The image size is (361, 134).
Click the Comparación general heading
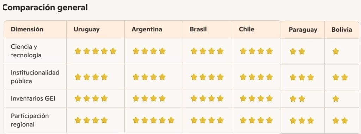click(x=45, y=8)
